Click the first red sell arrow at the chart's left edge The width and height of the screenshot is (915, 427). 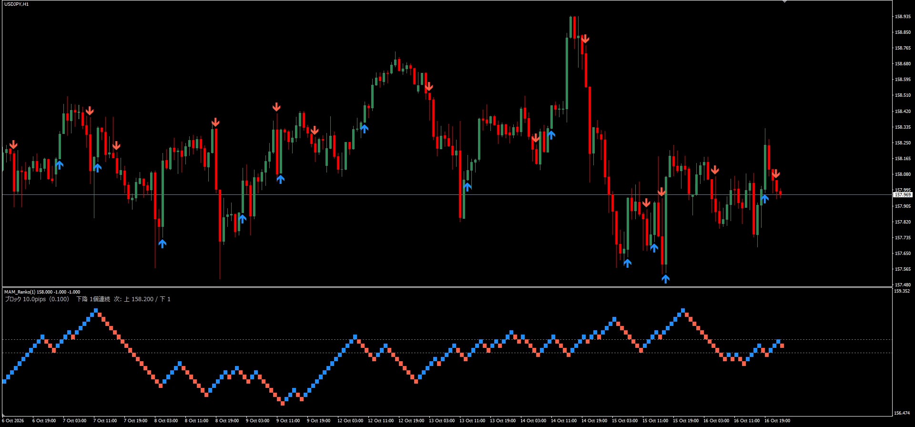pyautogui.click(x=13, y=144)
